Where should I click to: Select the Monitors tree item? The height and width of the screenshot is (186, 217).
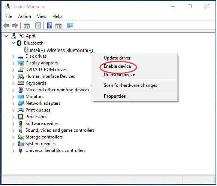click(34, 97)
